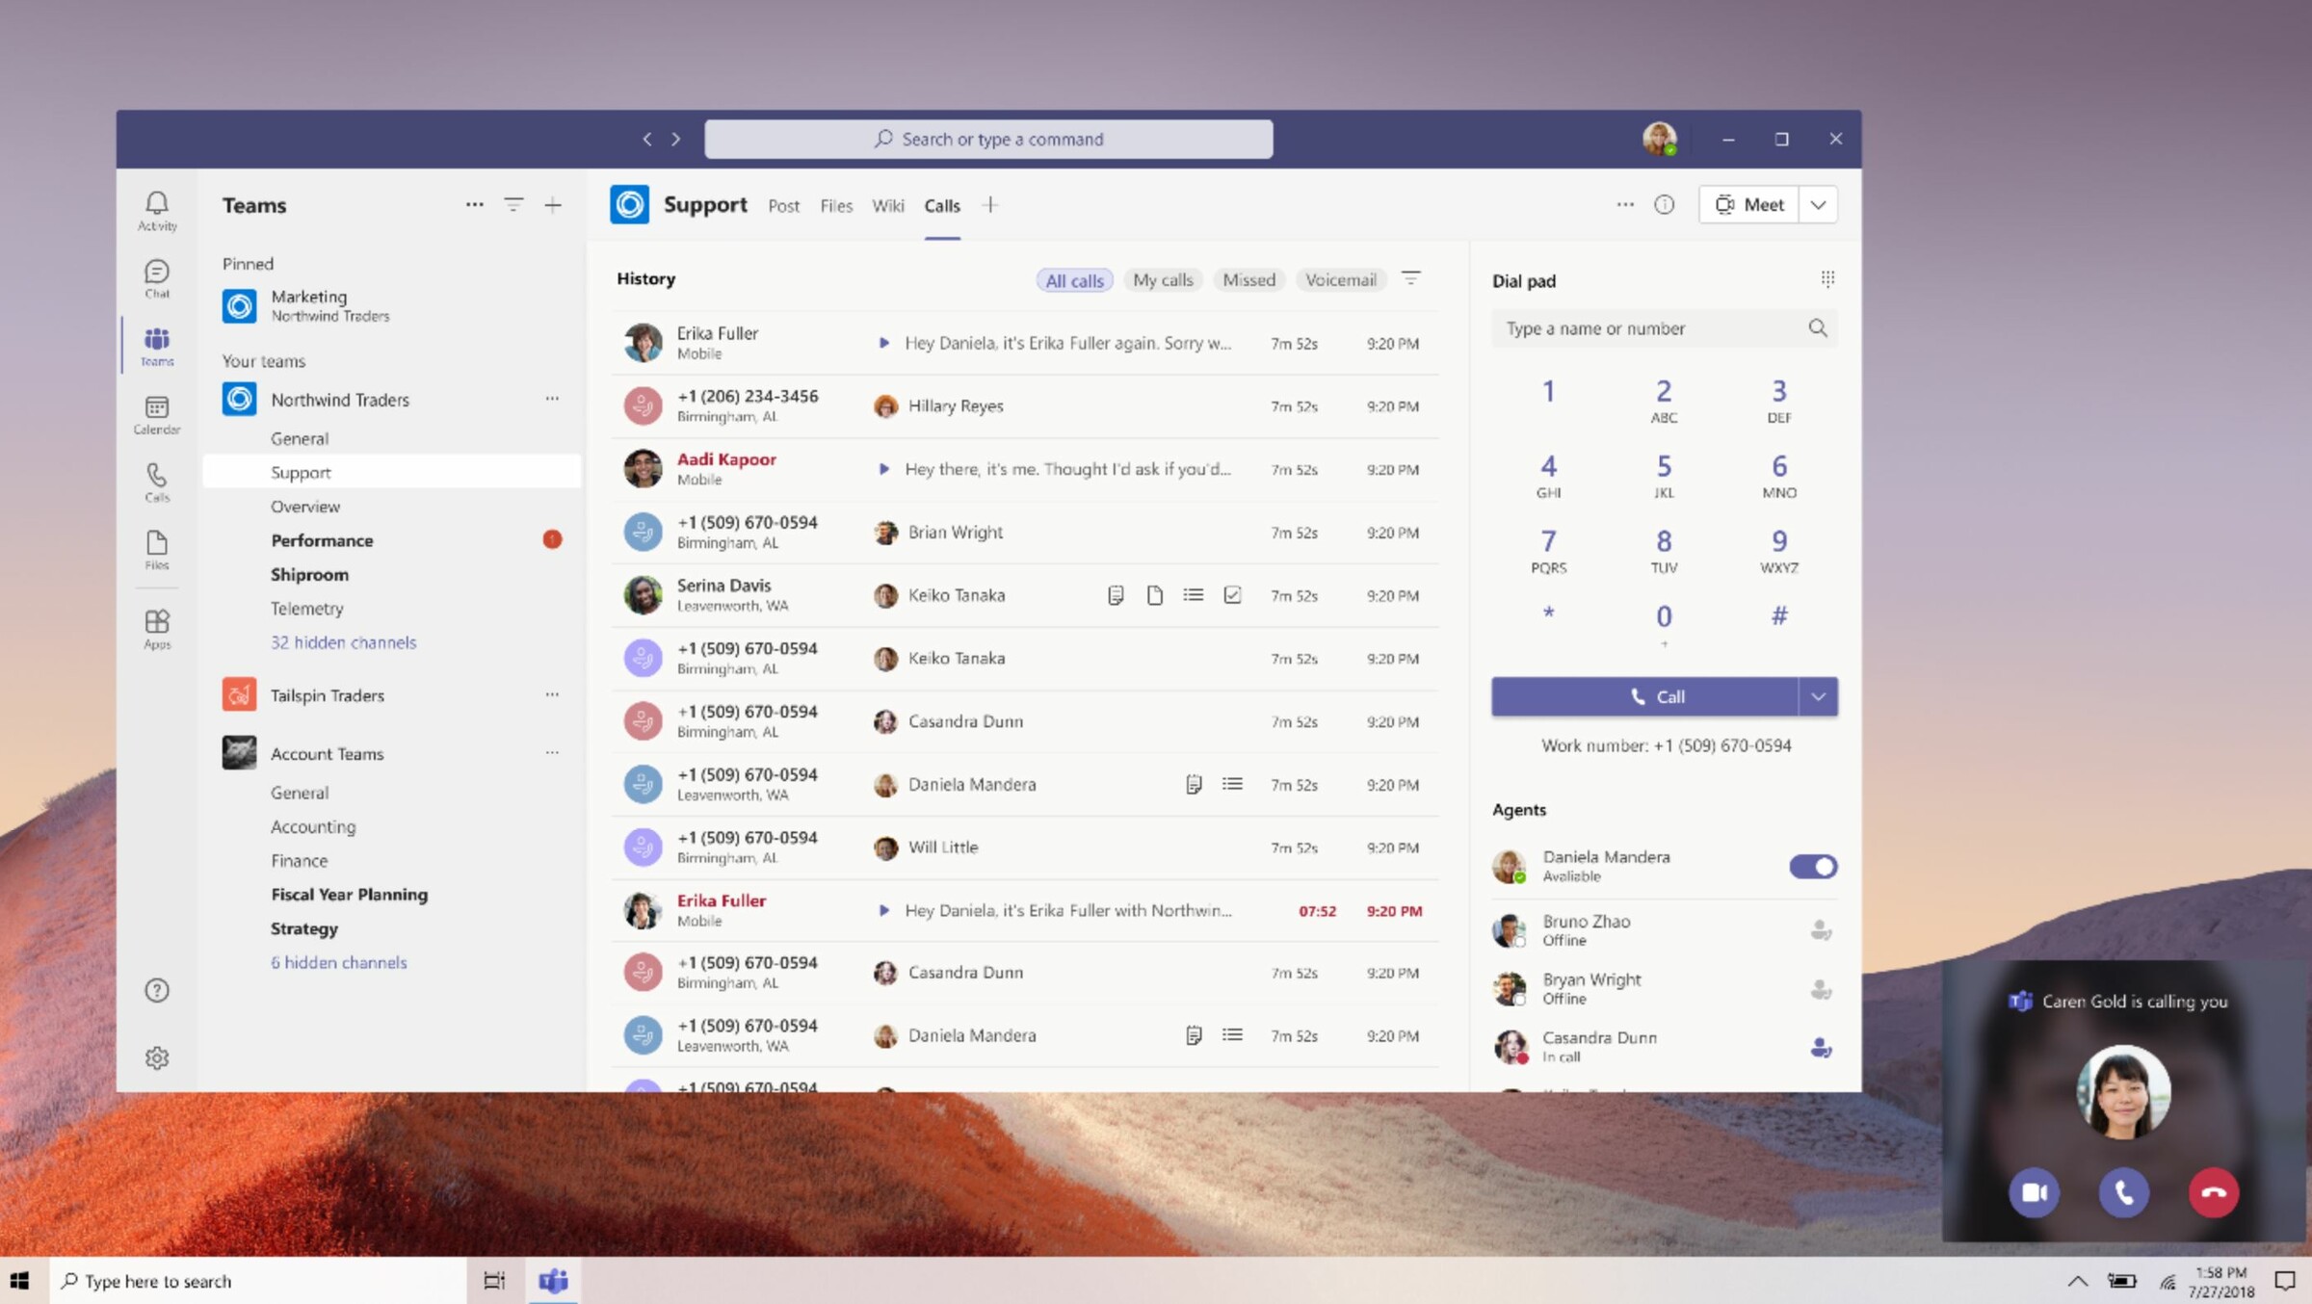Open the Call button dropdown arrow

1819,695
